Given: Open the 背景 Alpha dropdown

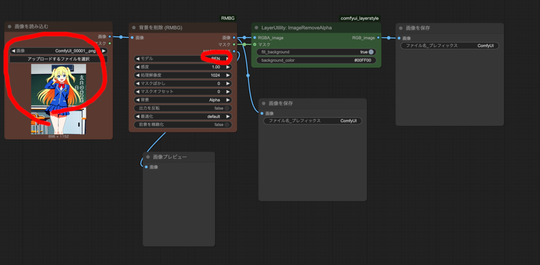Looking at the screenshot, I should 183,100.
